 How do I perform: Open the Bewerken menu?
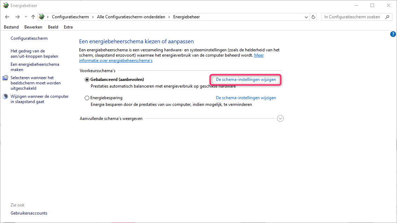(x=34, y=27)
